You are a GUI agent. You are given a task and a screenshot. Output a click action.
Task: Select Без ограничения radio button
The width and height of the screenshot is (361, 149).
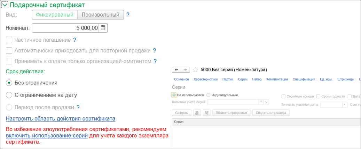[x=9, y=83]
